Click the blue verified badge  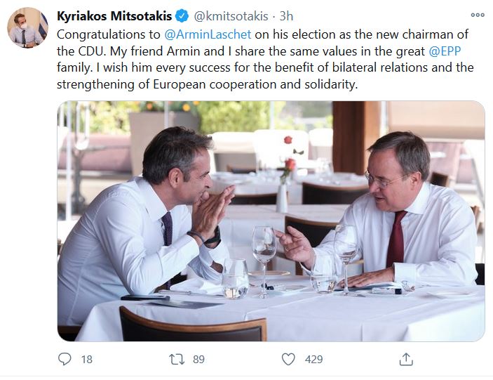point(179,16)
